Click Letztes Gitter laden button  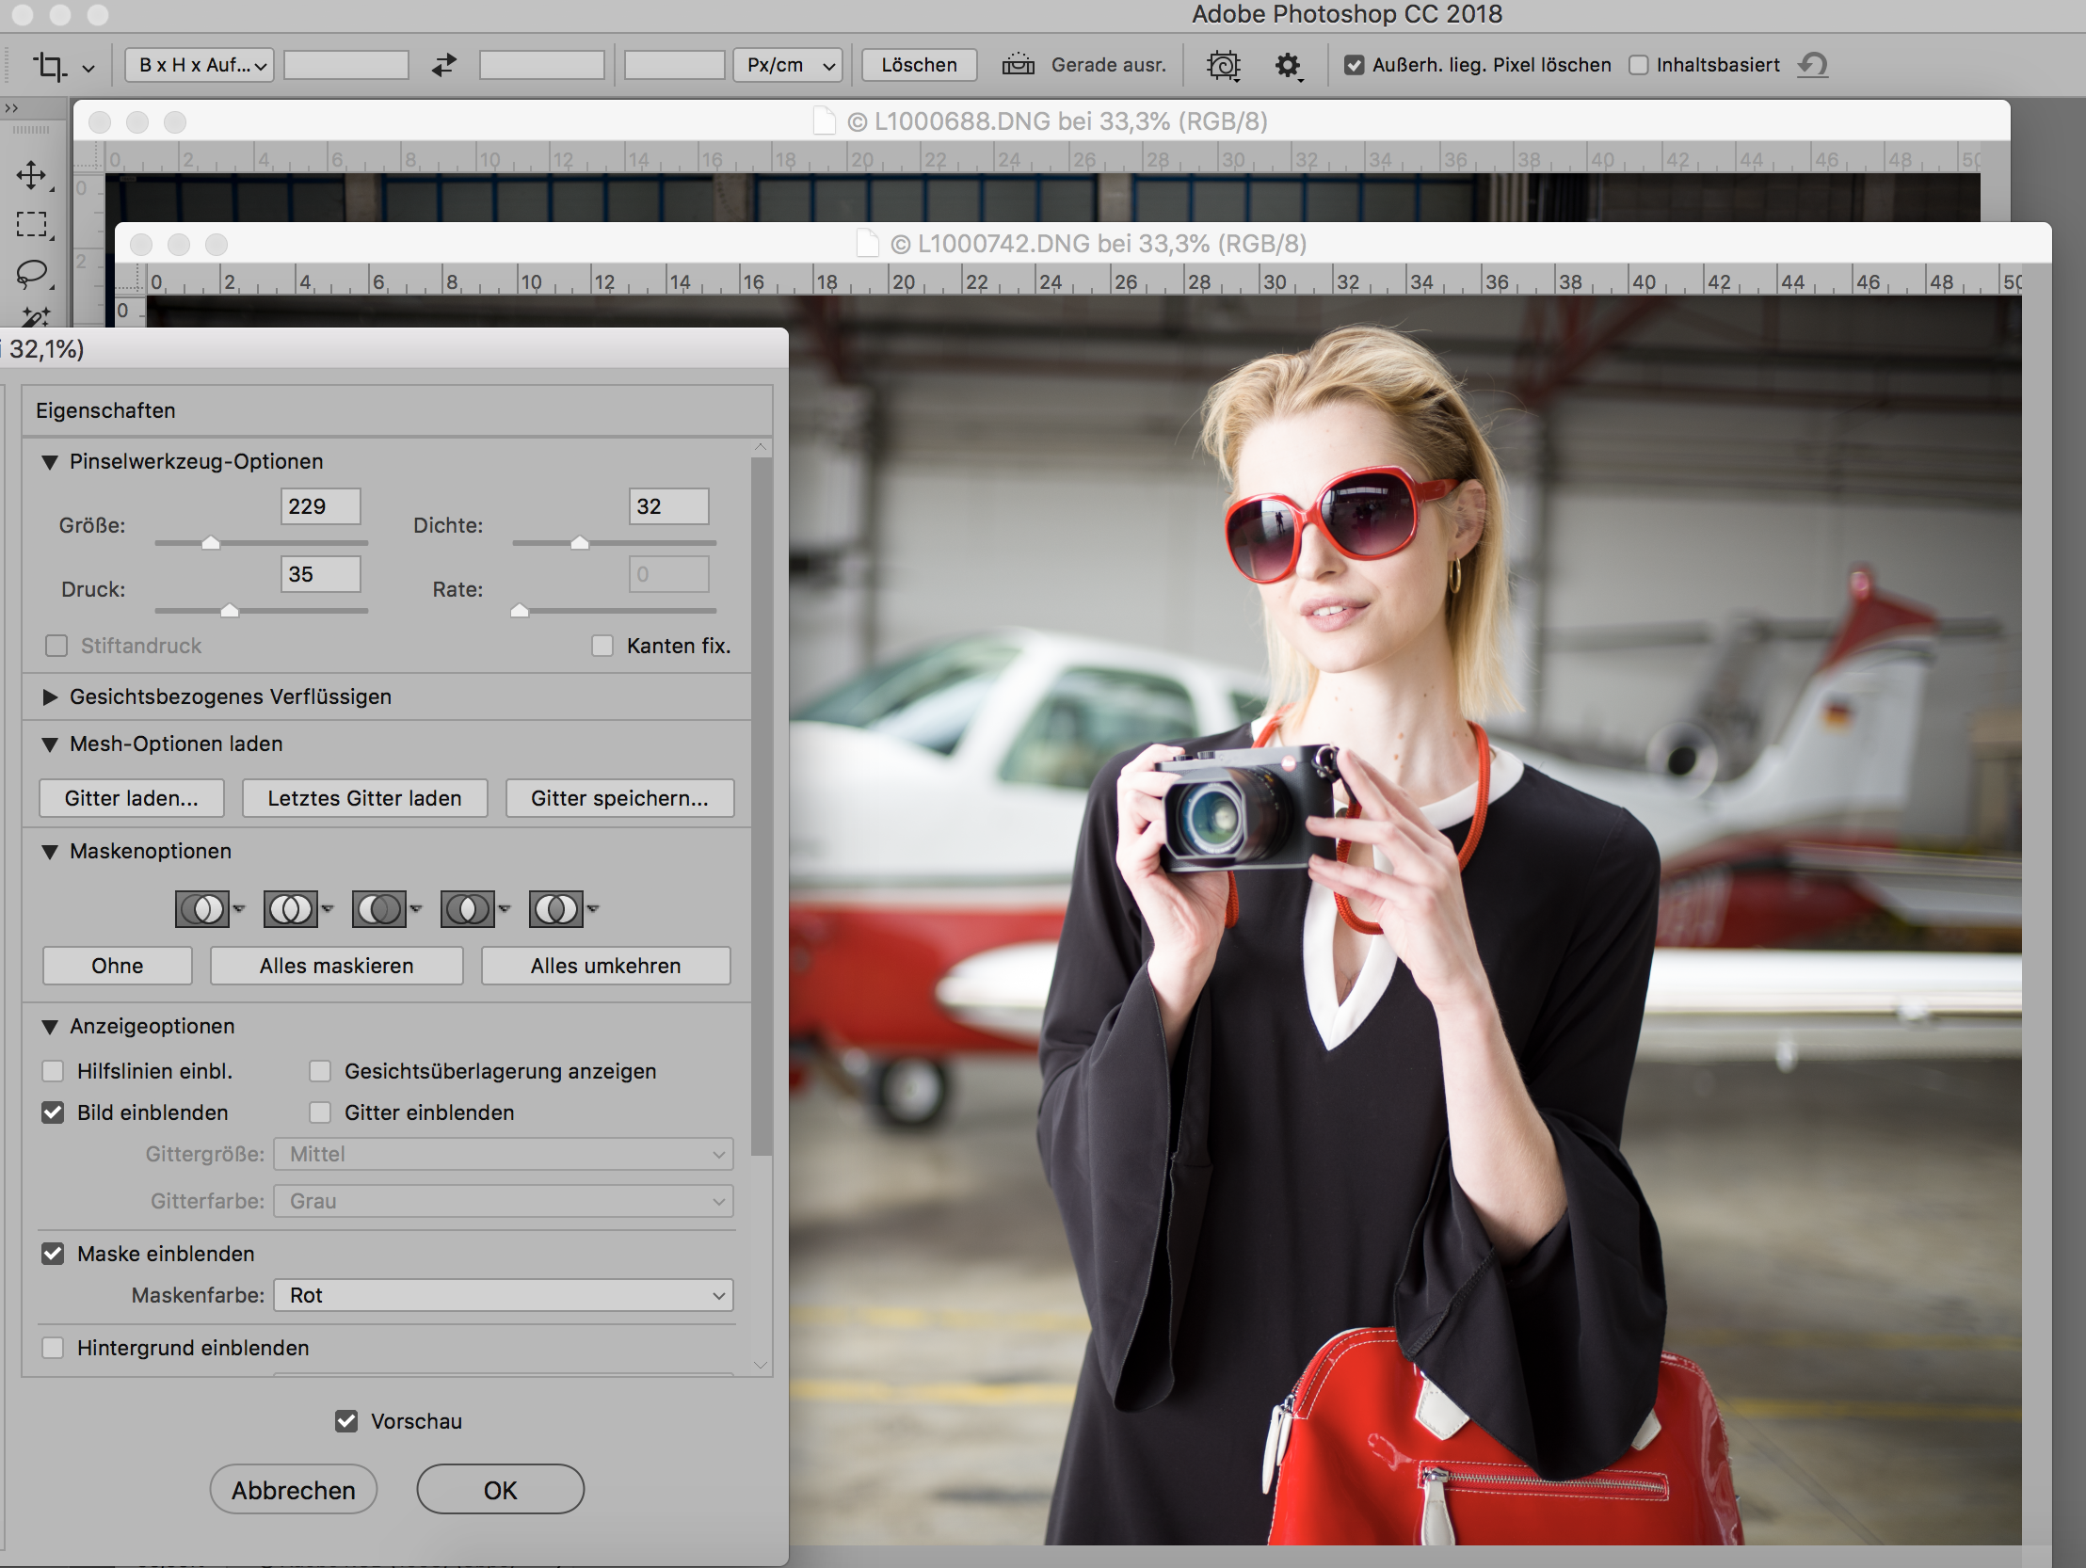[x=365, y=799]
